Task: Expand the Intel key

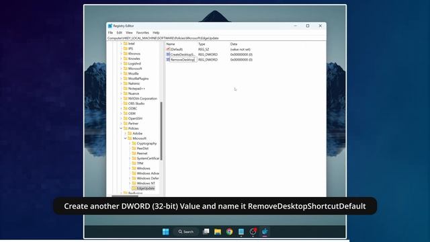Action: [x=121, y=44]
